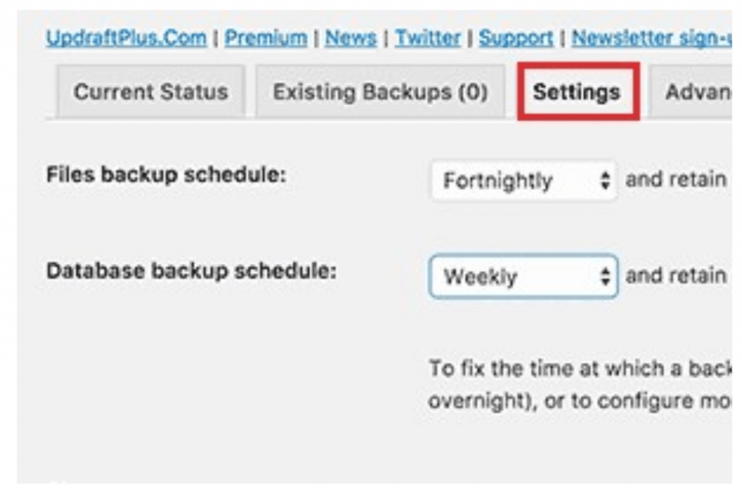The height and width of the screenshot is (492, 742).
Task: Switch to the Current Status tab
Action: point(151,92)
